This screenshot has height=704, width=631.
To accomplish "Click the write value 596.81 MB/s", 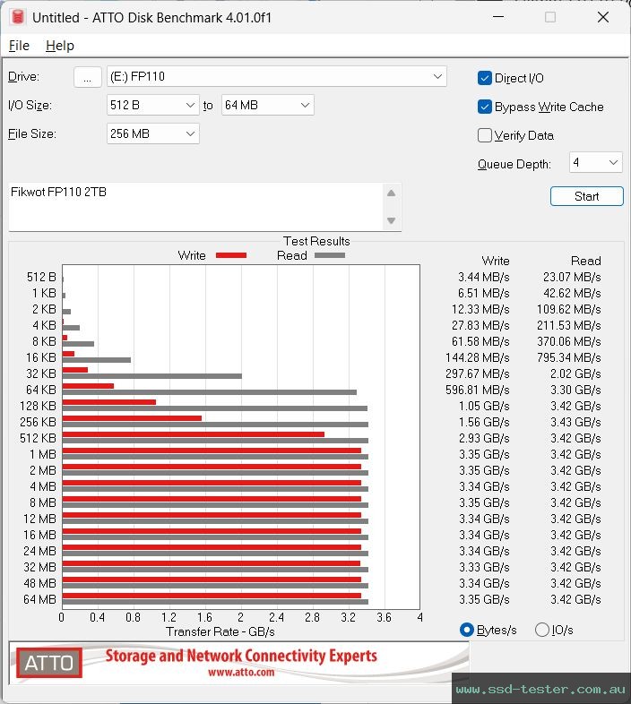I will click(478, 390).
